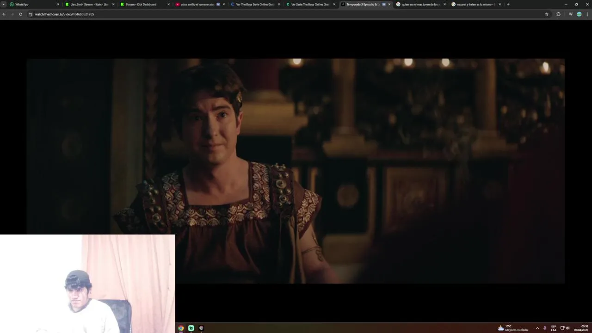The width and height of the screenshot is (592, 333).
Task: Click the video player to pause
Action: pos(296,171)
